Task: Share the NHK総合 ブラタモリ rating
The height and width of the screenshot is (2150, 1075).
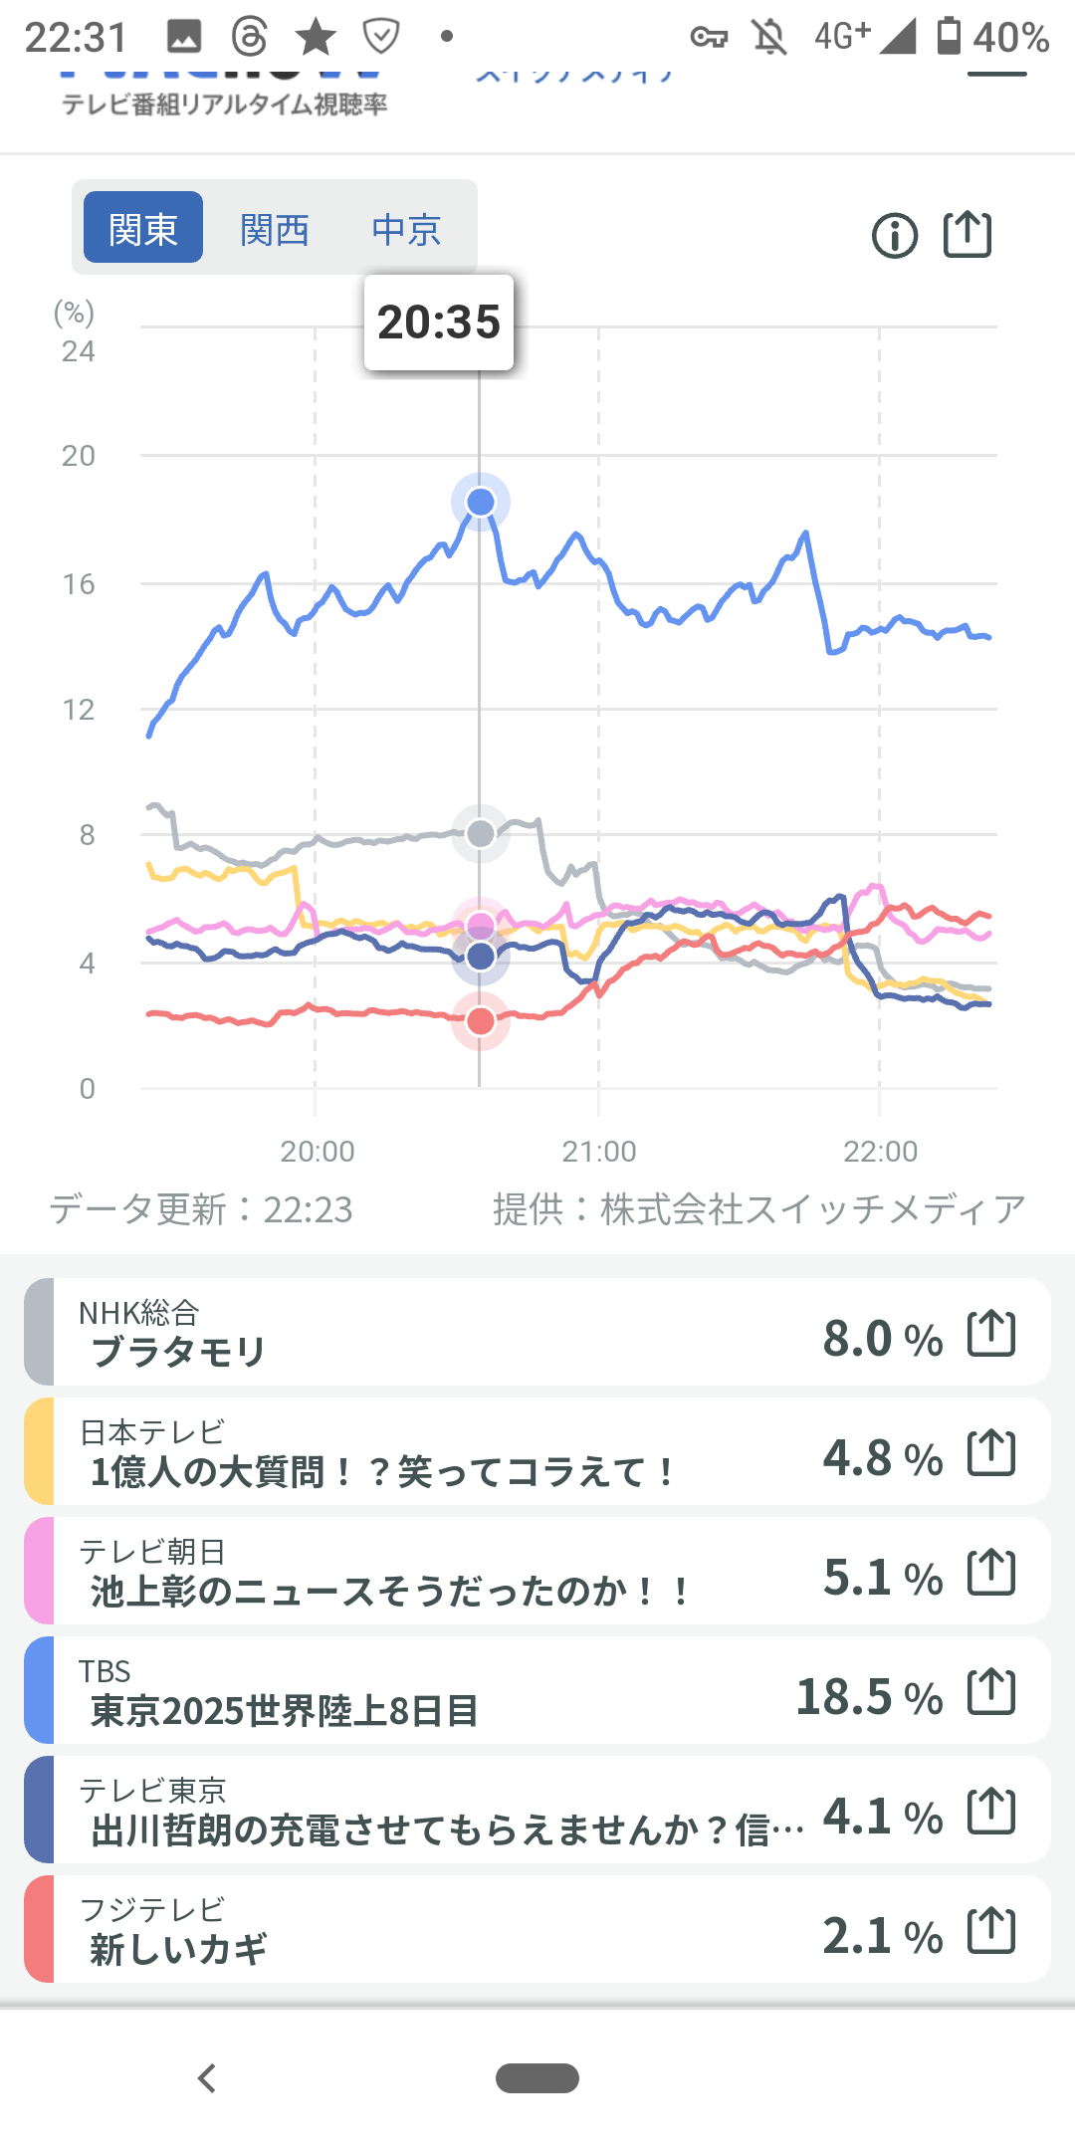Action: pos(991,1334)
